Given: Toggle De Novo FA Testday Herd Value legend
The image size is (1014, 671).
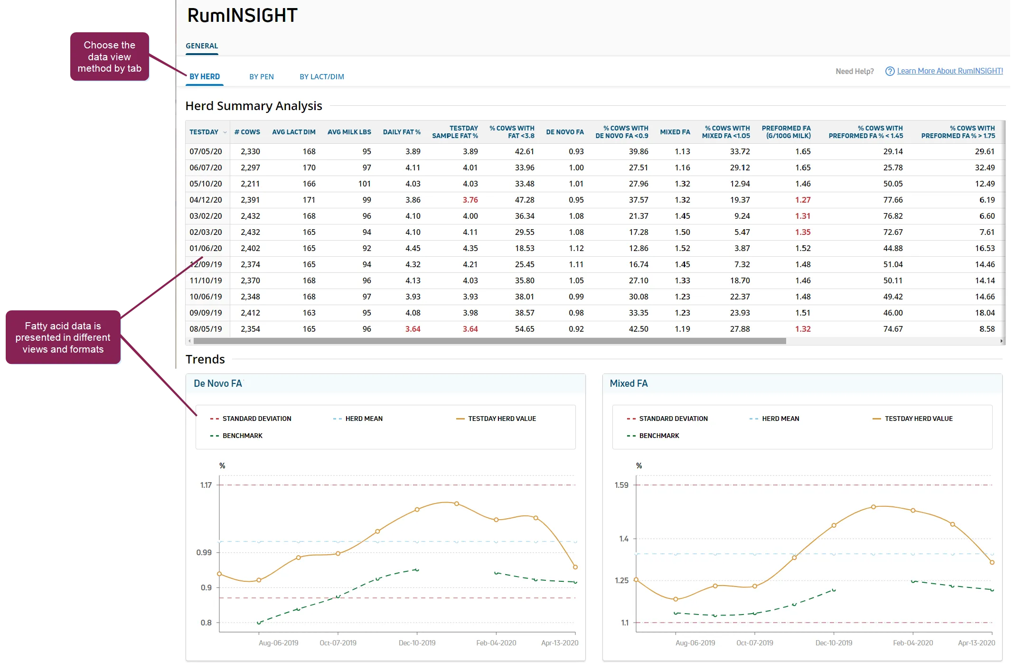Looking at the screenshot, I should pyautogui.click(x=496, y=419).
